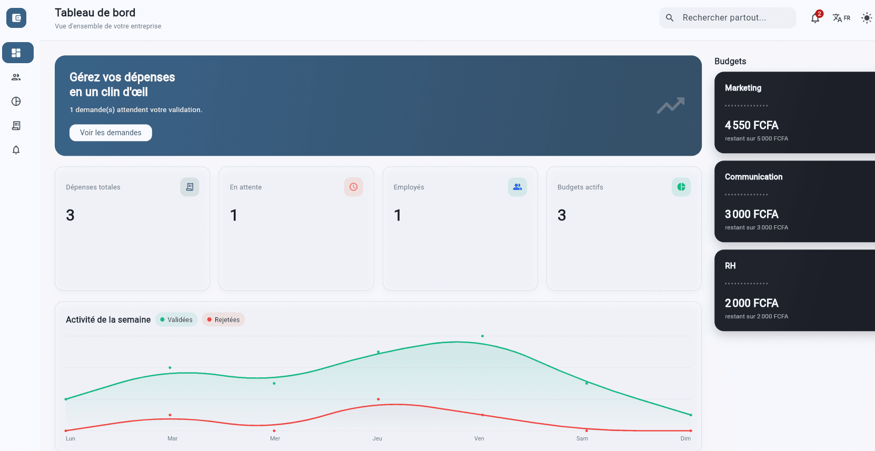Click 'restant sur 5 000 FCFA' text
The image size is (875, 451).
tap(757, 138)
